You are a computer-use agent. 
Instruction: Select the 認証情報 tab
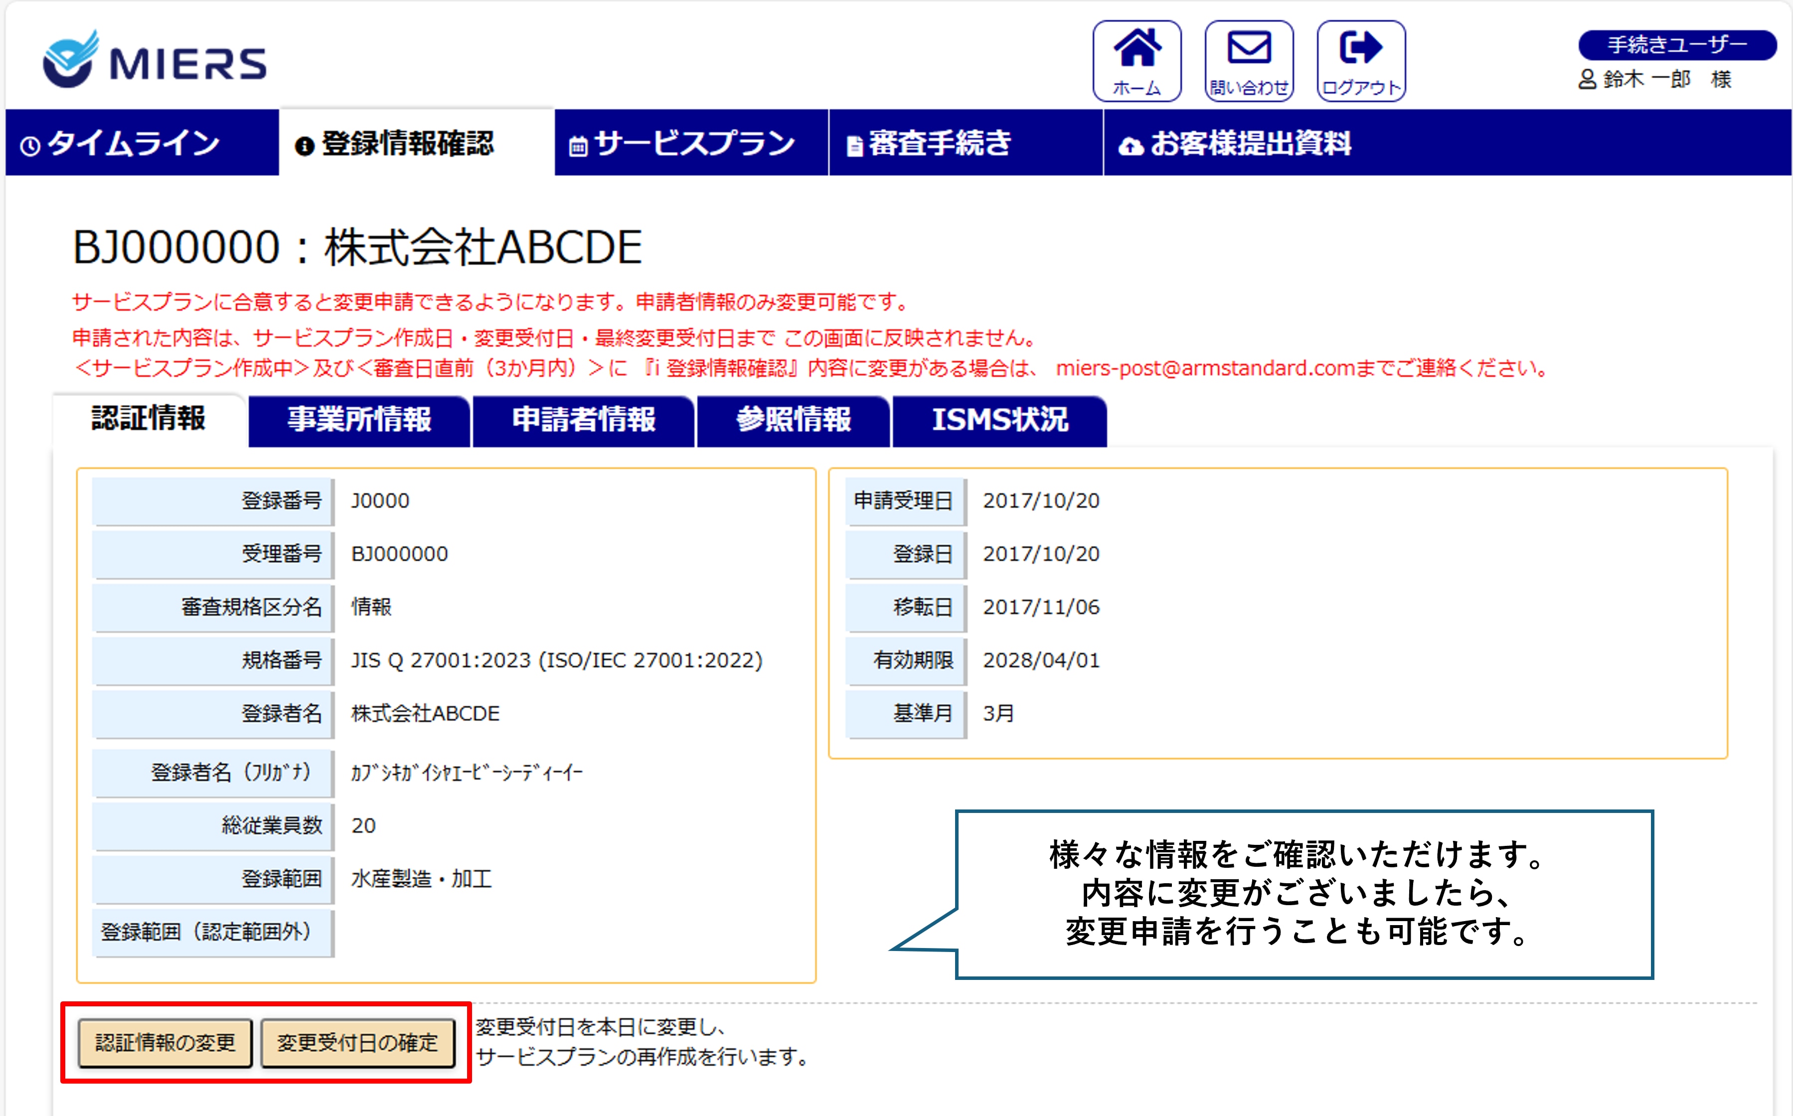(149, 419)
